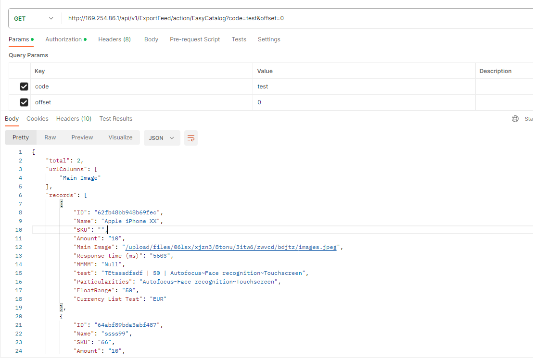
Task: Open the JSON format selector dropdown
Action: point(162,137)
